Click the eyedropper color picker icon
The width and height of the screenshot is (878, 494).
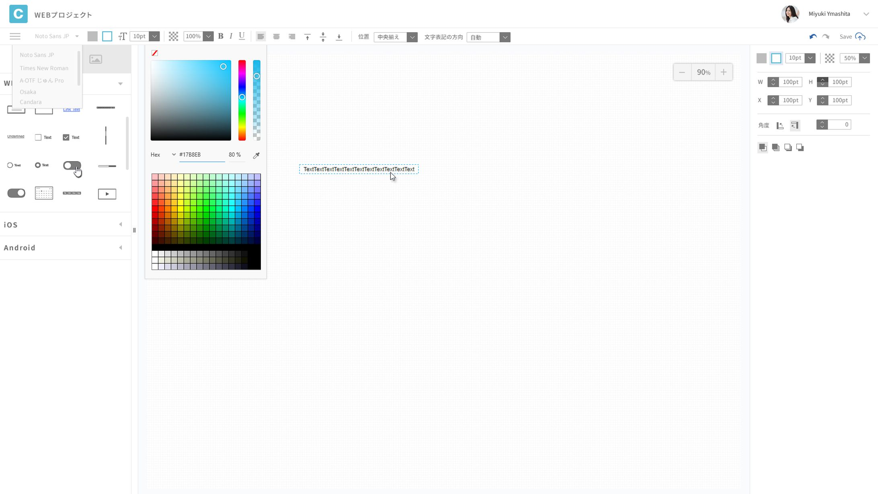pos(256,155)
